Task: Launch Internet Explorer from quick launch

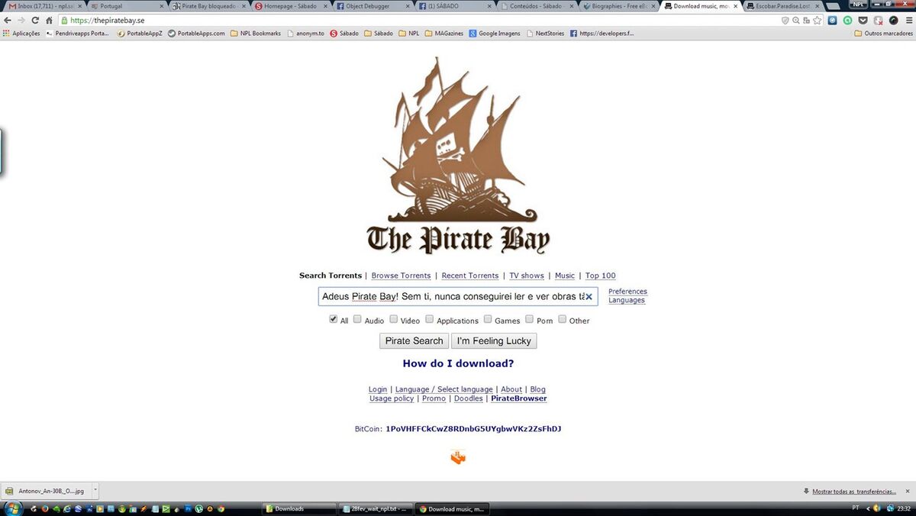Action: pos(67,508)
